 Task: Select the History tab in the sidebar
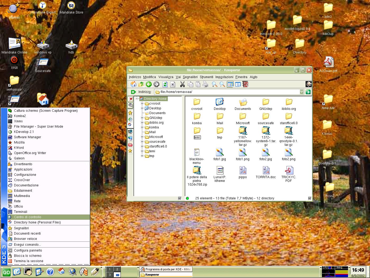tap(130, 119)
